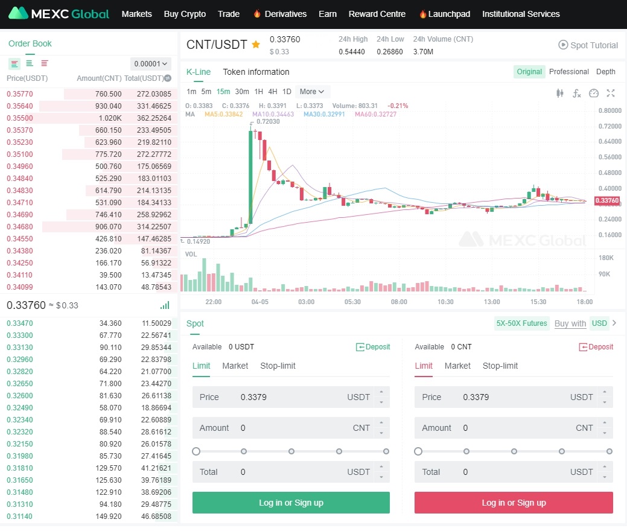Select the 1D chart interval

point(287,92)
